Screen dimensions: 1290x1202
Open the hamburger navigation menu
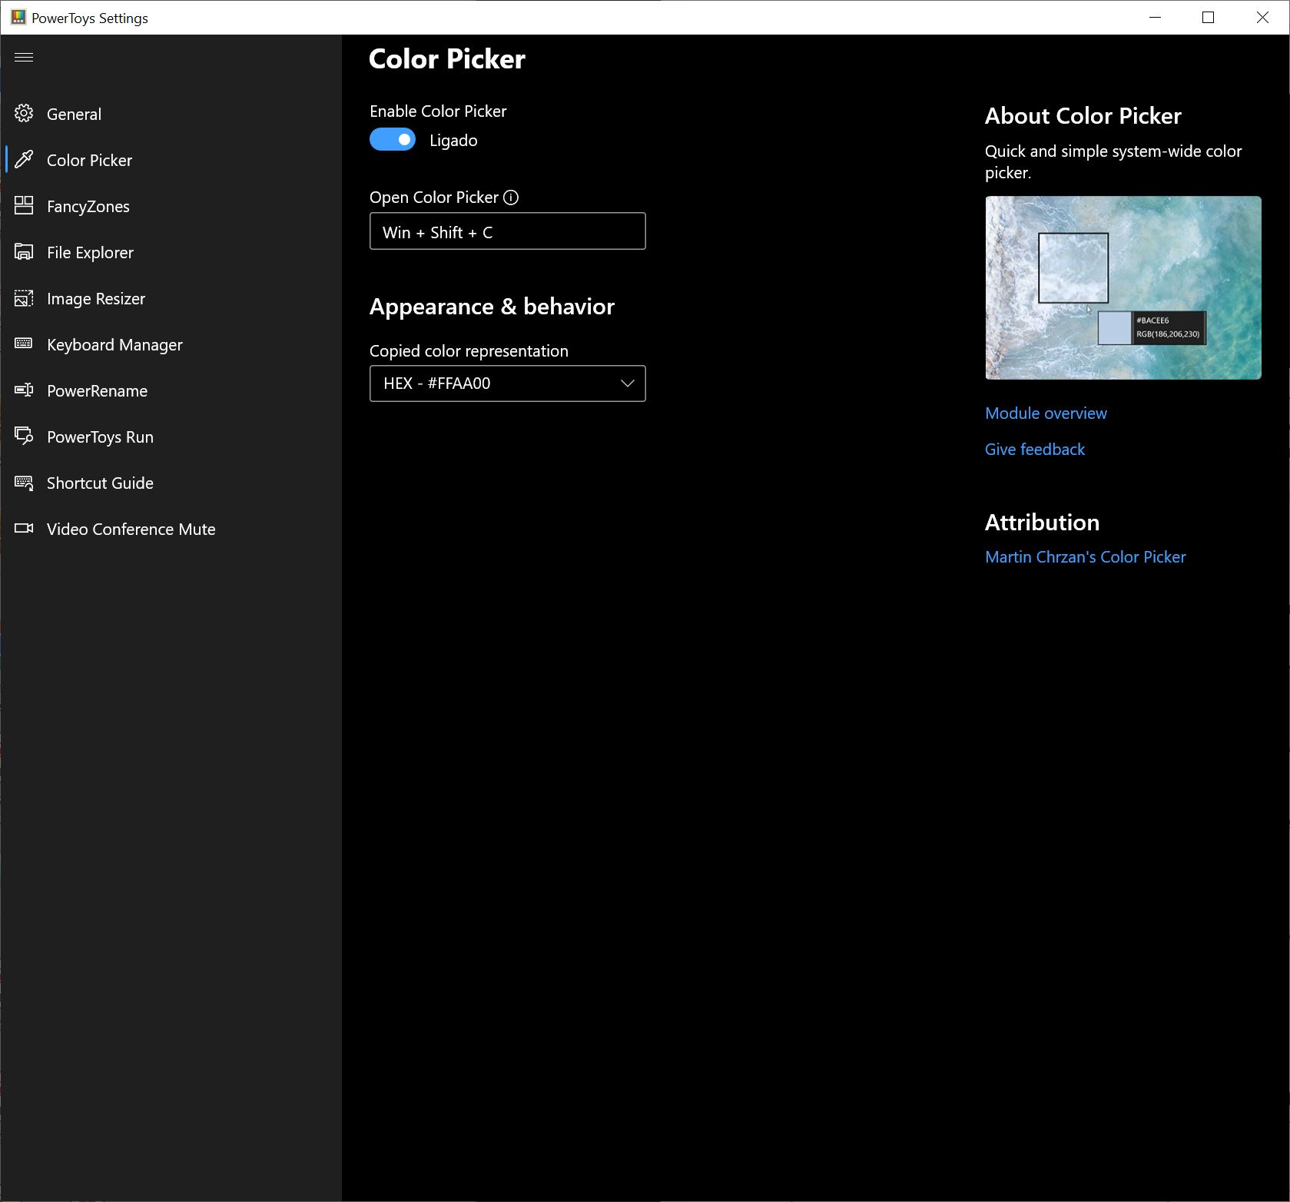click(x=24, y=58)
